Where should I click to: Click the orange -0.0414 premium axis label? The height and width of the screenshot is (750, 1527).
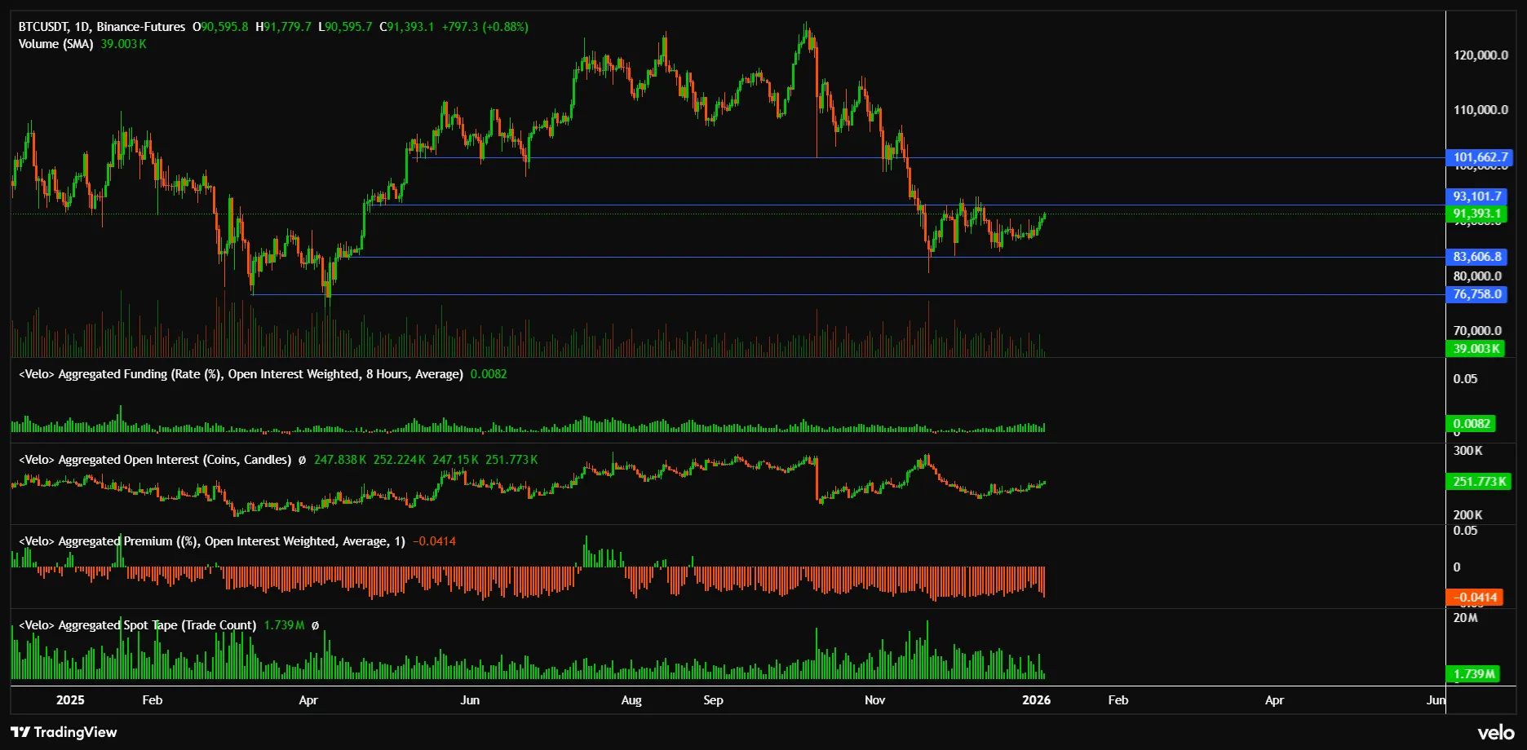[1475, 598]
